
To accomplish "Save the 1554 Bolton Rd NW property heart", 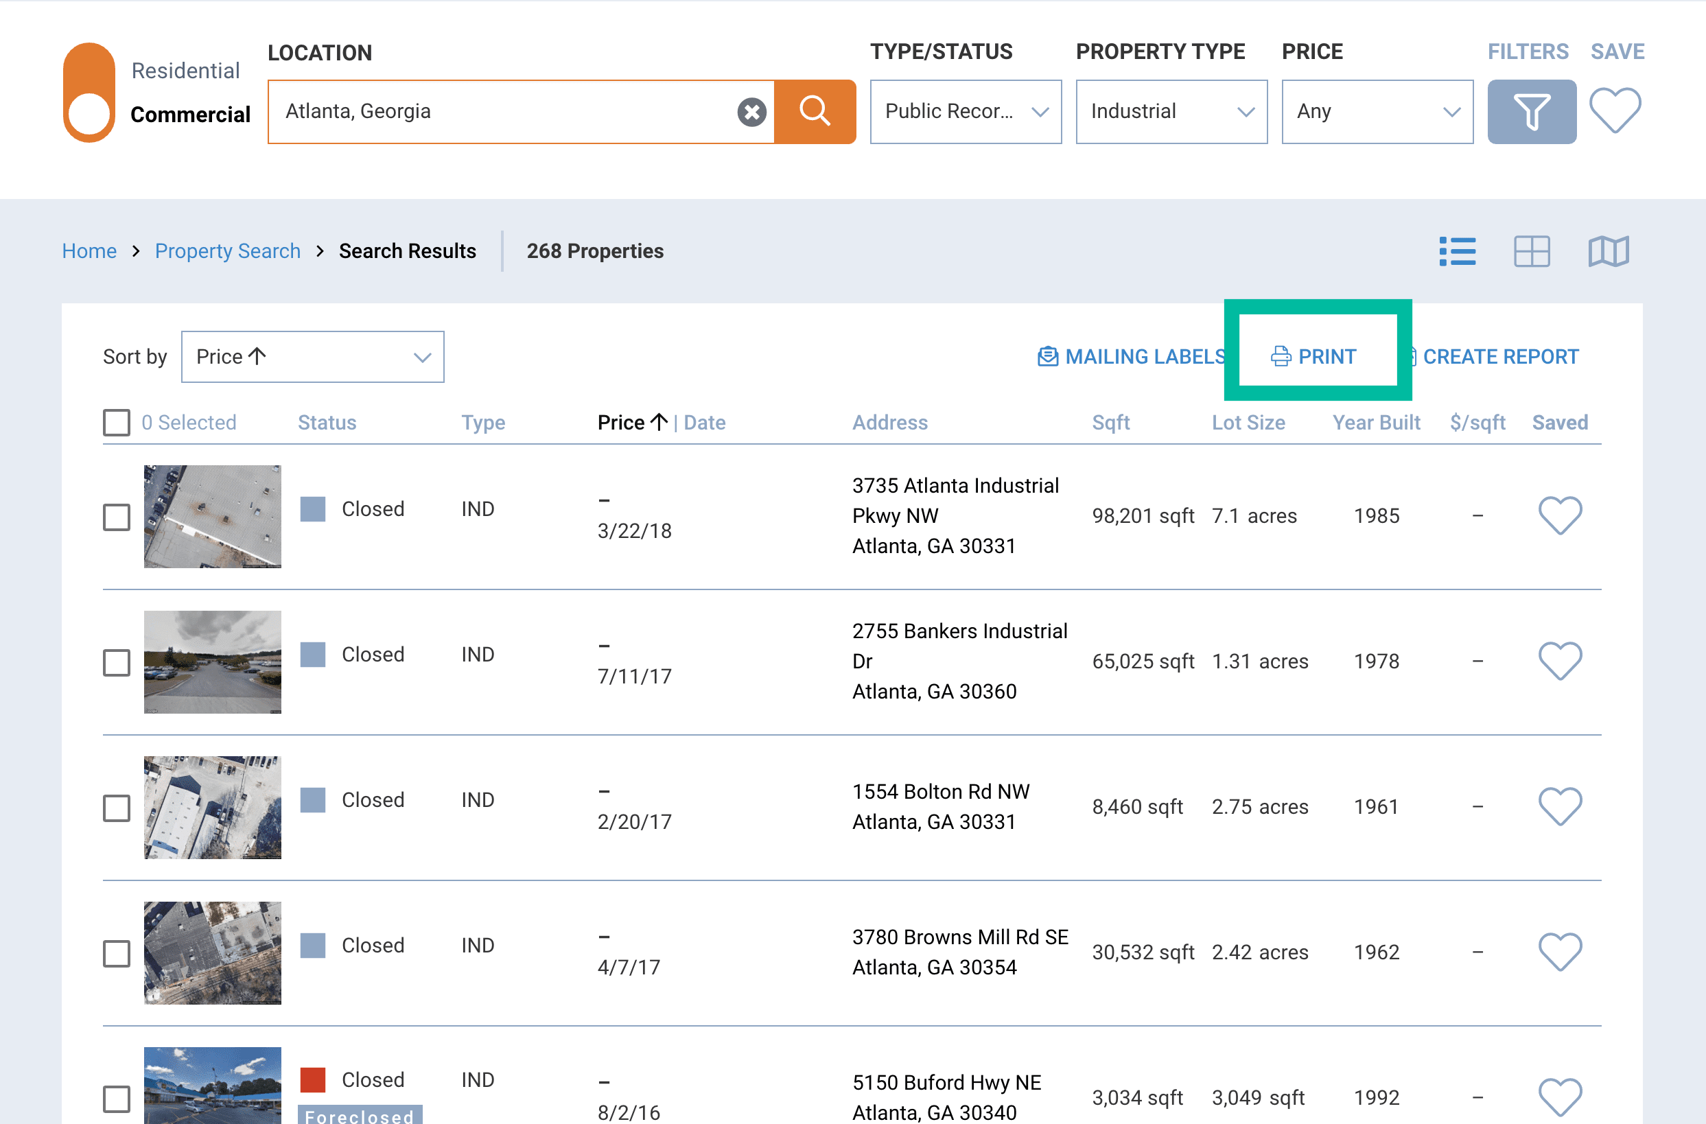I will coord(1560,806).
